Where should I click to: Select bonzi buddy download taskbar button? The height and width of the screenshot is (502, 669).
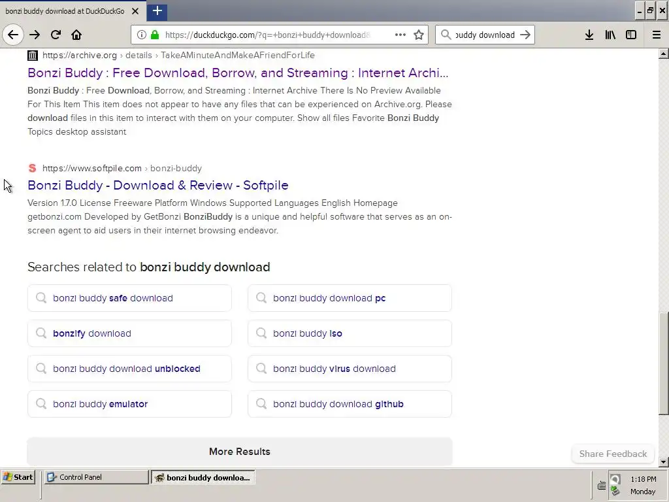point(203,477)
